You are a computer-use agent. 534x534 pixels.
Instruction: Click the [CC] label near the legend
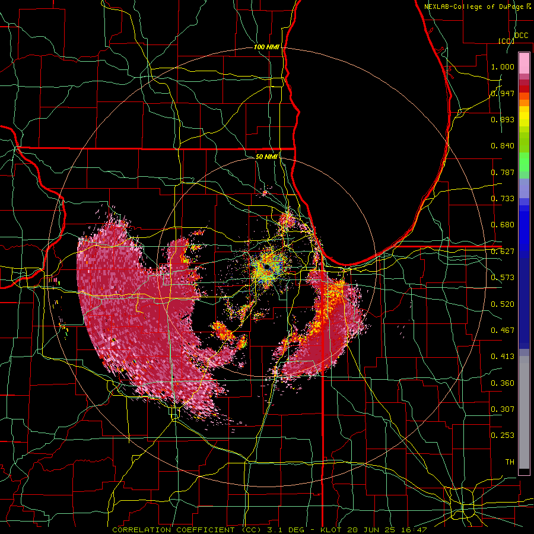click(507, 41)
